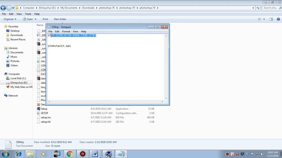
Task: Toggle the Explorer preview pane icon
Action: point(271,19)
